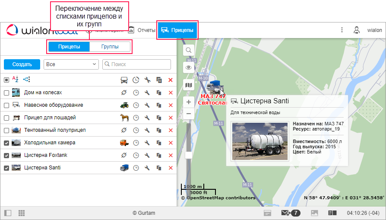The height and width of the screenshot is (220, 386).
Task: Open the Прицепы tab in the top menu
Action: click(177, 30)
